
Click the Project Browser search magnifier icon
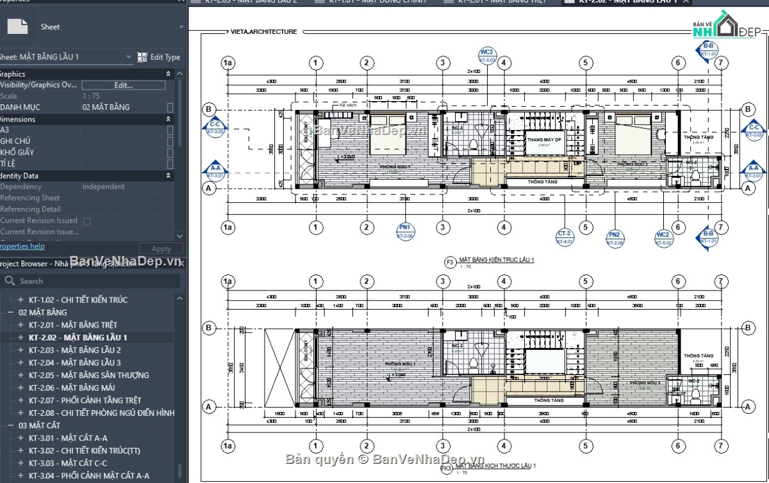tap(10, 281)
